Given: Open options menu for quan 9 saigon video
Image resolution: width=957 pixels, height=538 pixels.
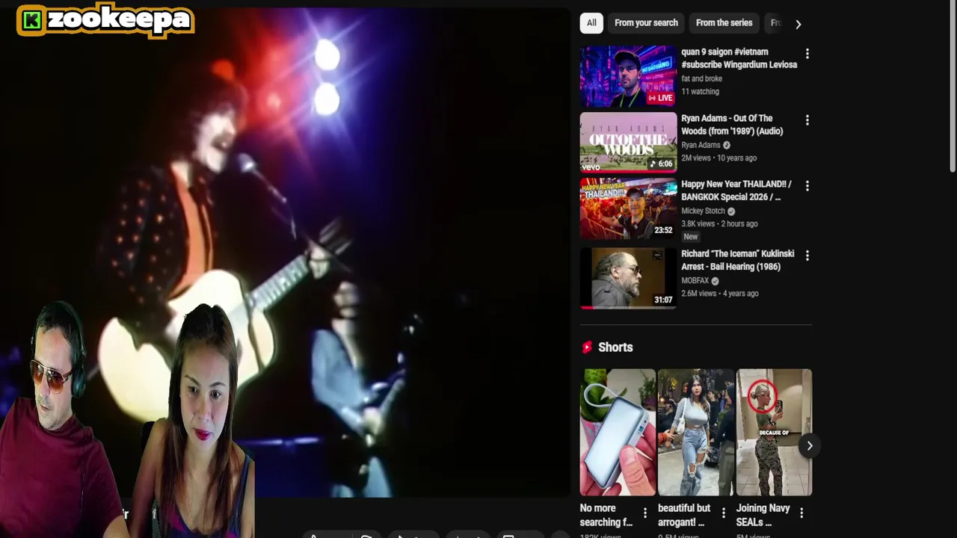Looking at the screenshot, I should [807, 54].
